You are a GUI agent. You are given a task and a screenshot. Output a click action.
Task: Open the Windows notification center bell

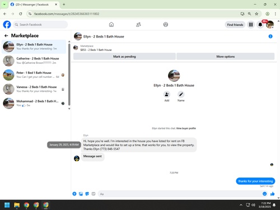pos(274,205)
